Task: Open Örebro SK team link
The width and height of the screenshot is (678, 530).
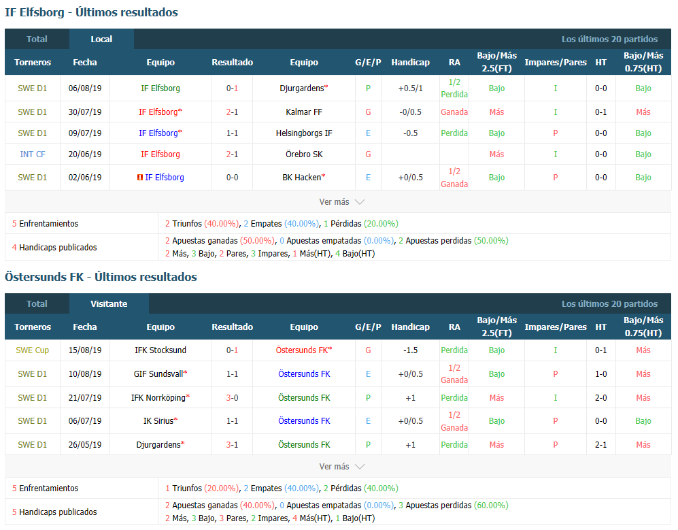Action: [304, 154]
